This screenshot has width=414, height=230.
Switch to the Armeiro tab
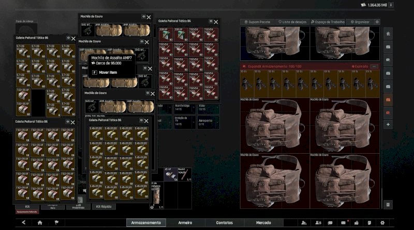(x=185, y=223)
